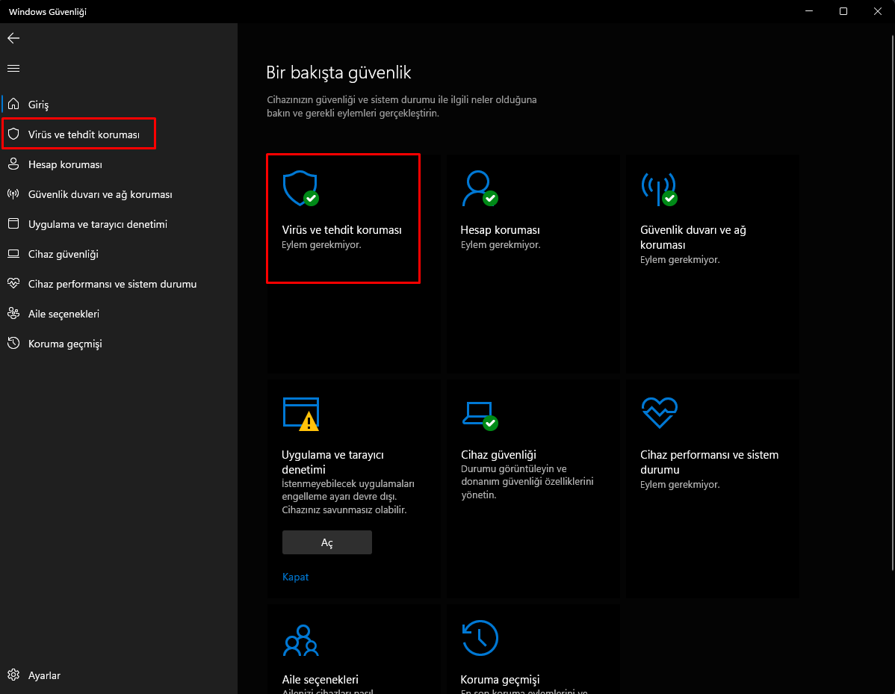Click the large antenna icon on Güvenlik duvarı card
Screen dimensions: 895x694
click(659, 188)
